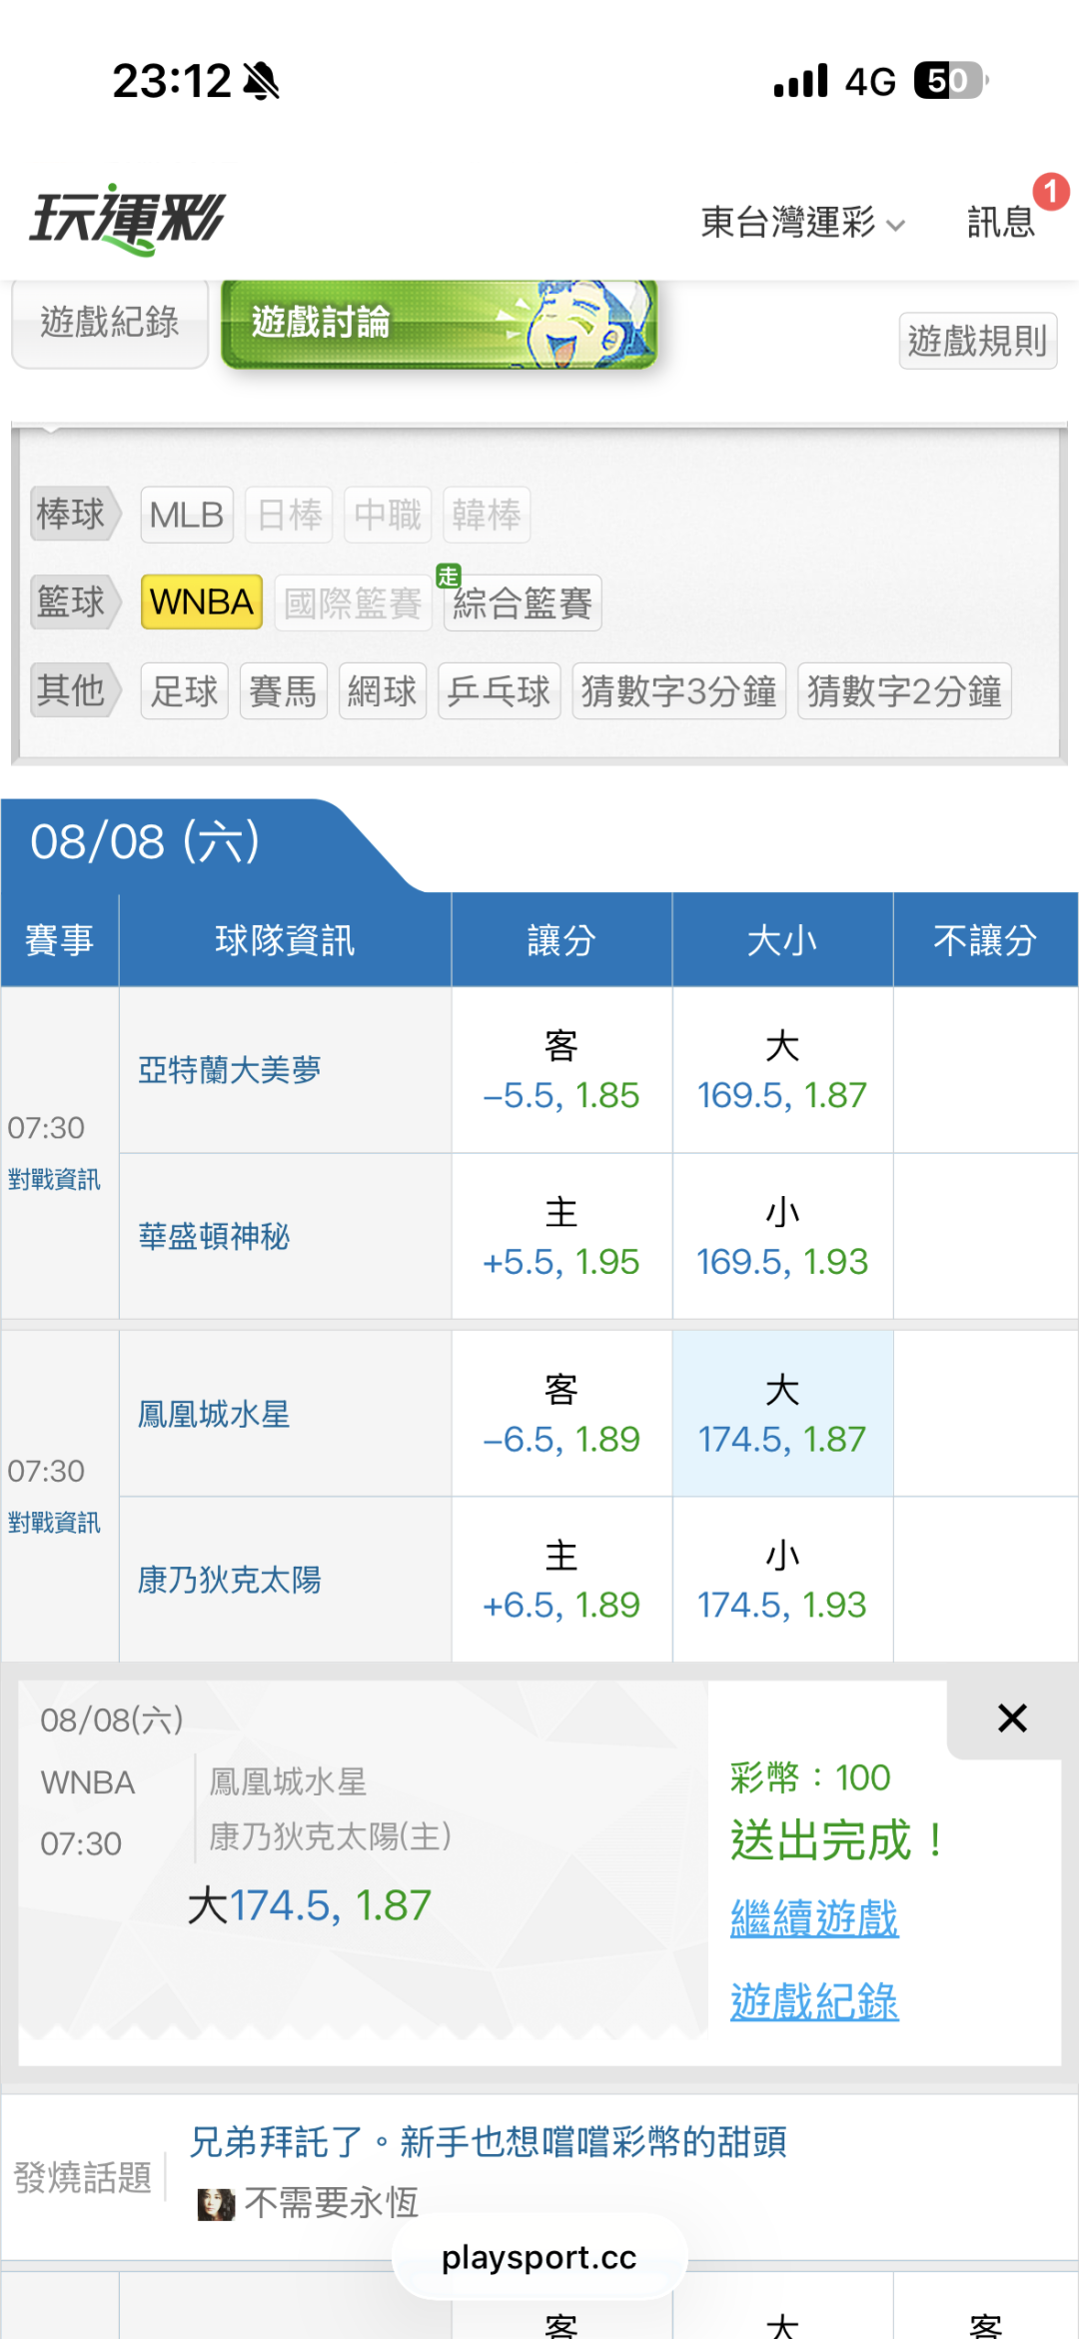Open the hot topic post 兄弟拜託了
This screenshot has height=2339, width=1079.
(489, 2141)
